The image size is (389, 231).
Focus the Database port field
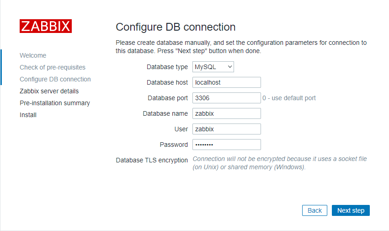[226, 98]
